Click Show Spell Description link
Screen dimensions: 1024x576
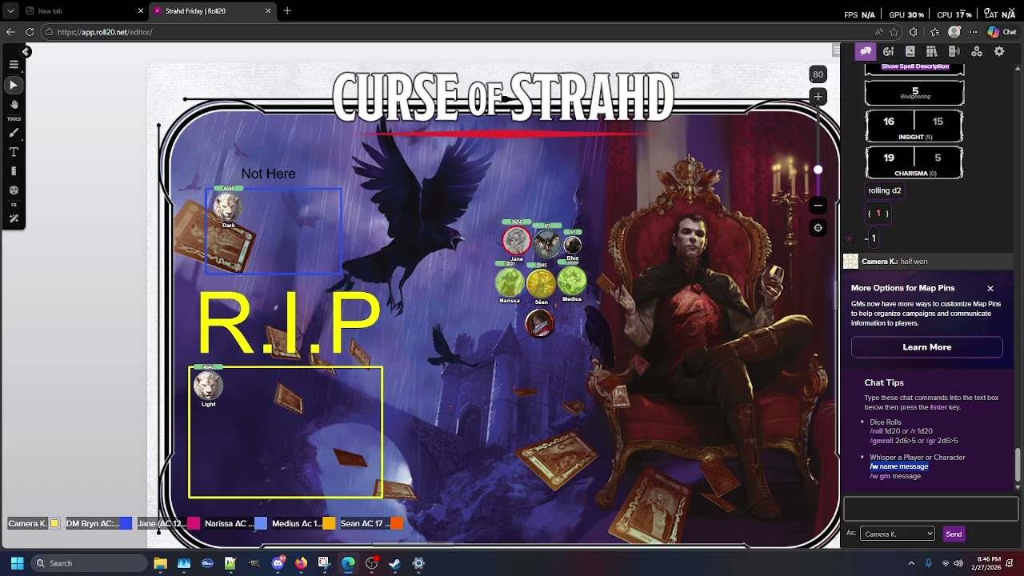[x=914, y=66]
